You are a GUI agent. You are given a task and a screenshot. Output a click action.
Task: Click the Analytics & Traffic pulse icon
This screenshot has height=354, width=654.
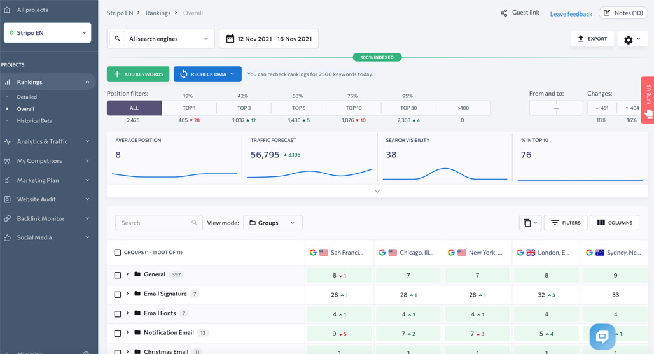click(x=7, y=141)
